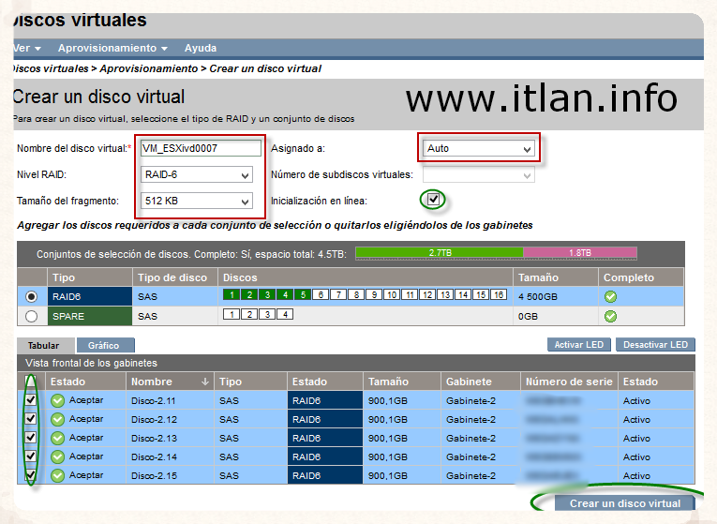Select disk slot 1 in SPARE row
717x524 pixels.
232,314
